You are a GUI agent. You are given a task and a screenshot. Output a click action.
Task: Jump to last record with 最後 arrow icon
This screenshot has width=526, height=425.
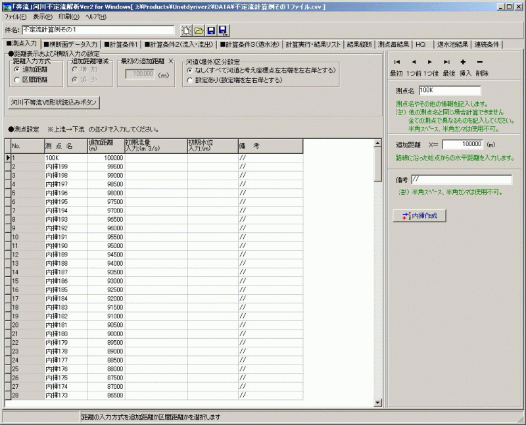(447, 61)
